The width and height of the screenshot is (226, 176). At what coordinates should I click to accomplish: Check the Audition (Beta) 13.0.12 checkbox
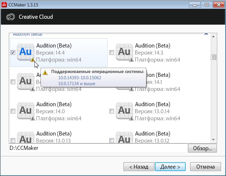pos(112,140)
